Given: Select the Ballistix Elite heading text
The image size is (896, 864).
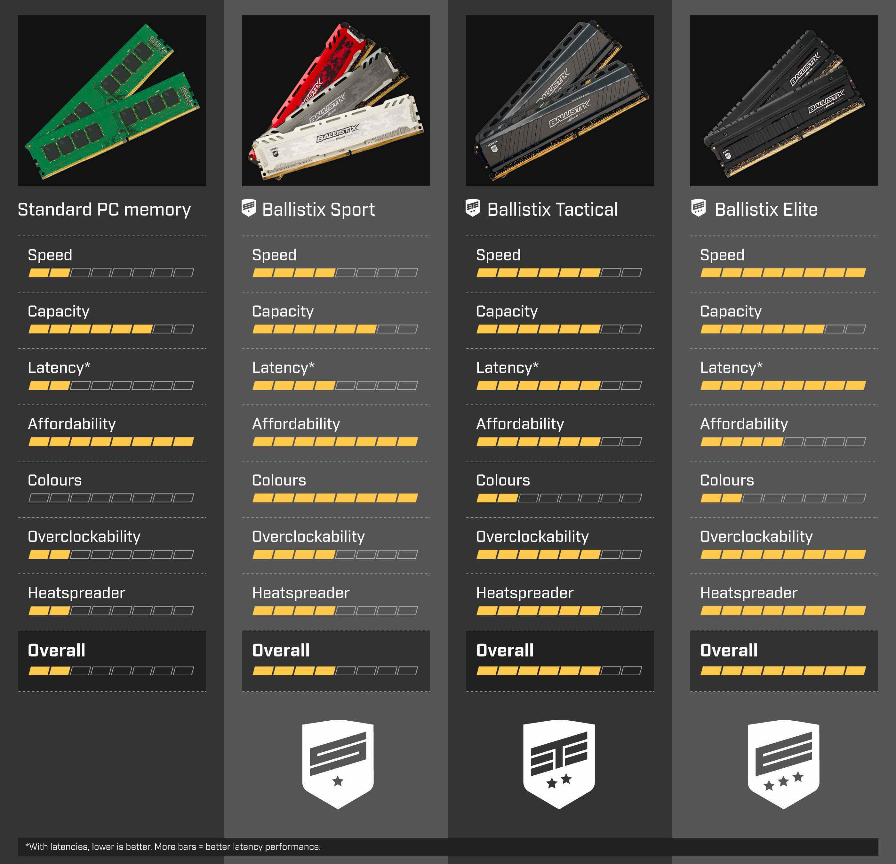Looking at the screenshot, I should pos(766,209).
